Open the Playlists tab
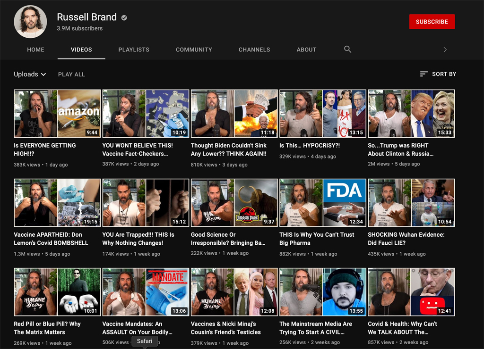Image resolution: width=484 pixels, height=349 pixels. pyautogui.click(x=134, y=50)
